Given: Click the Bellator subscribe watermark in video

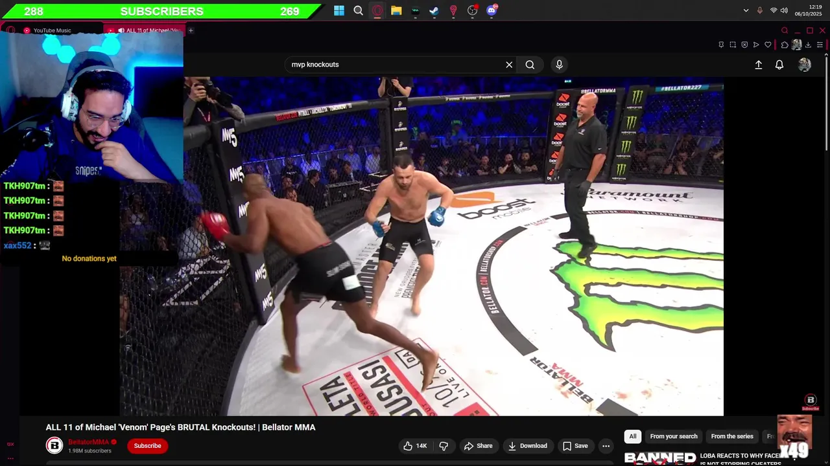Looking at the screenshot, I should (811, 403).
